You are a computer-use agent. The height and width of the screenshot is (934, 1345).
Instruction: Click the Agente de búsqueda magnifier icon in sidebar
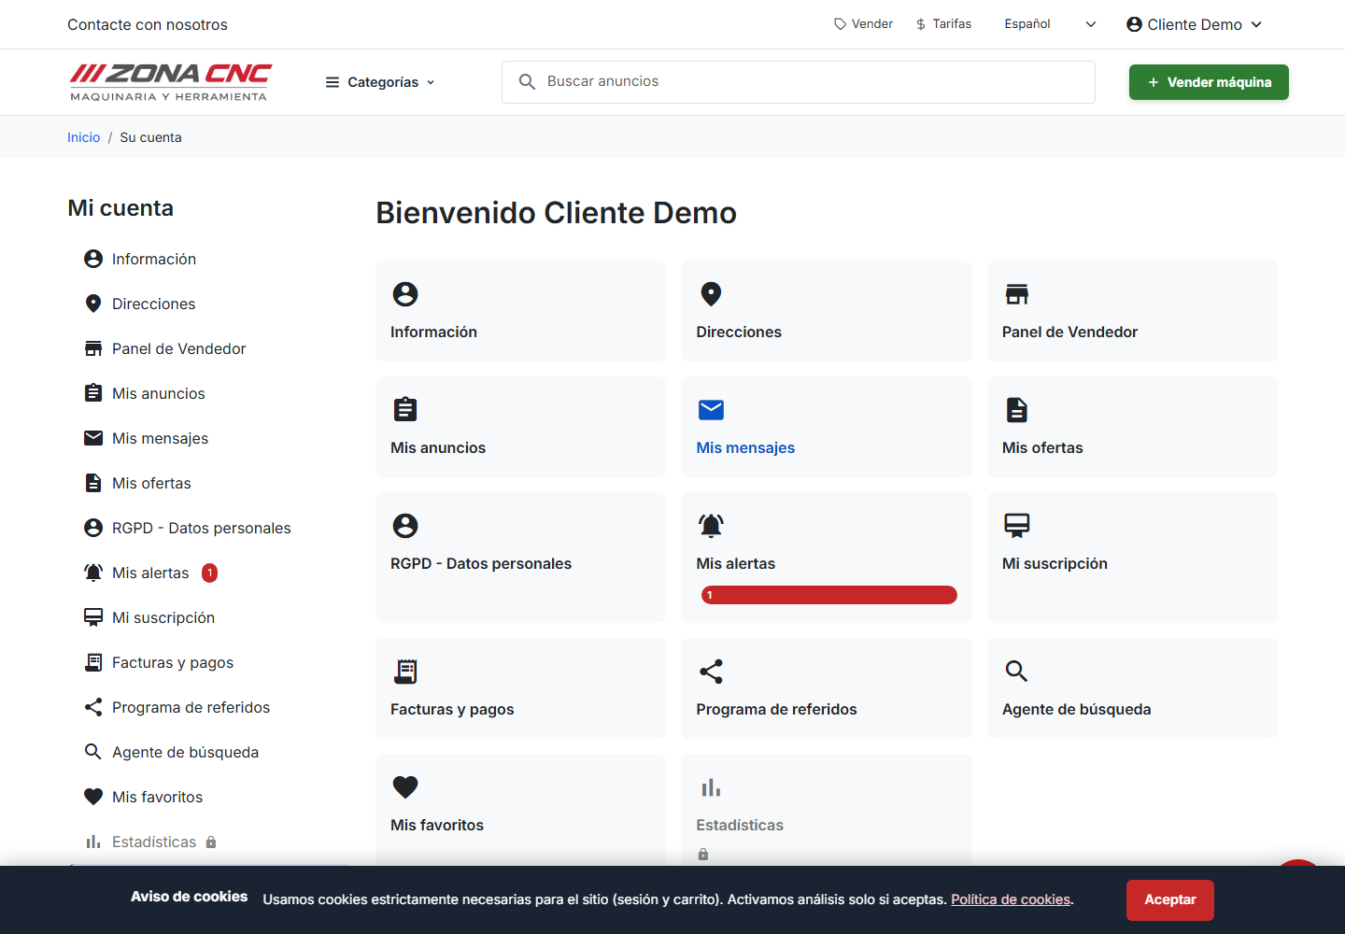tap(93, 752)
